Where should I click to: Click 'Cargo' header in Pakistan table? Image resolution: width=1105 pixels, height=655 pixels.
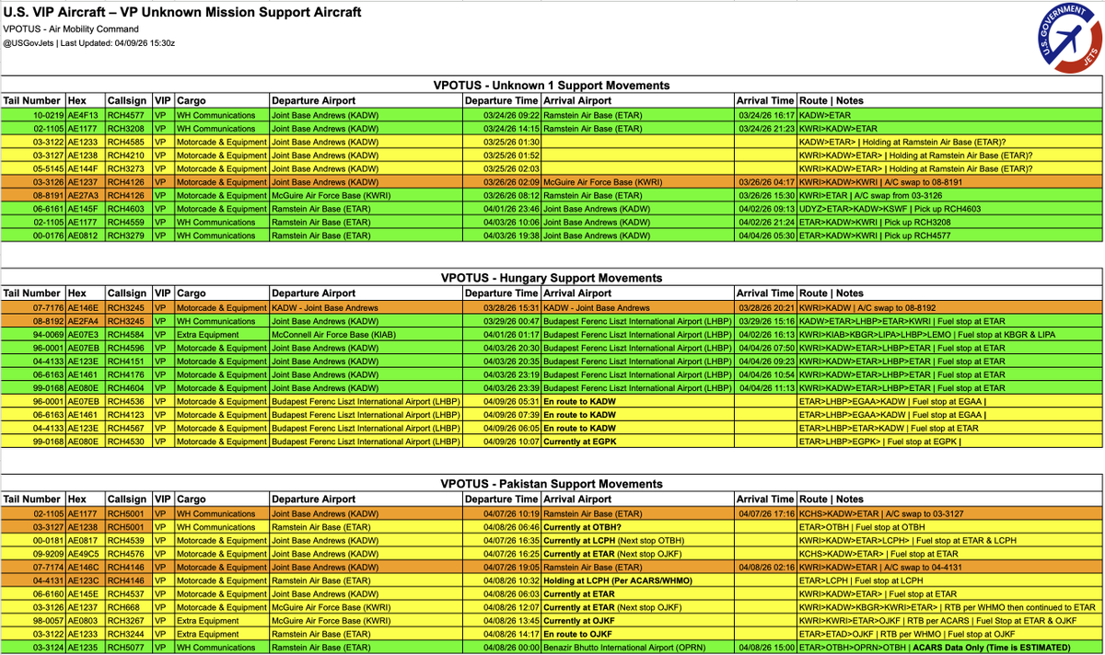coord(222,500)
